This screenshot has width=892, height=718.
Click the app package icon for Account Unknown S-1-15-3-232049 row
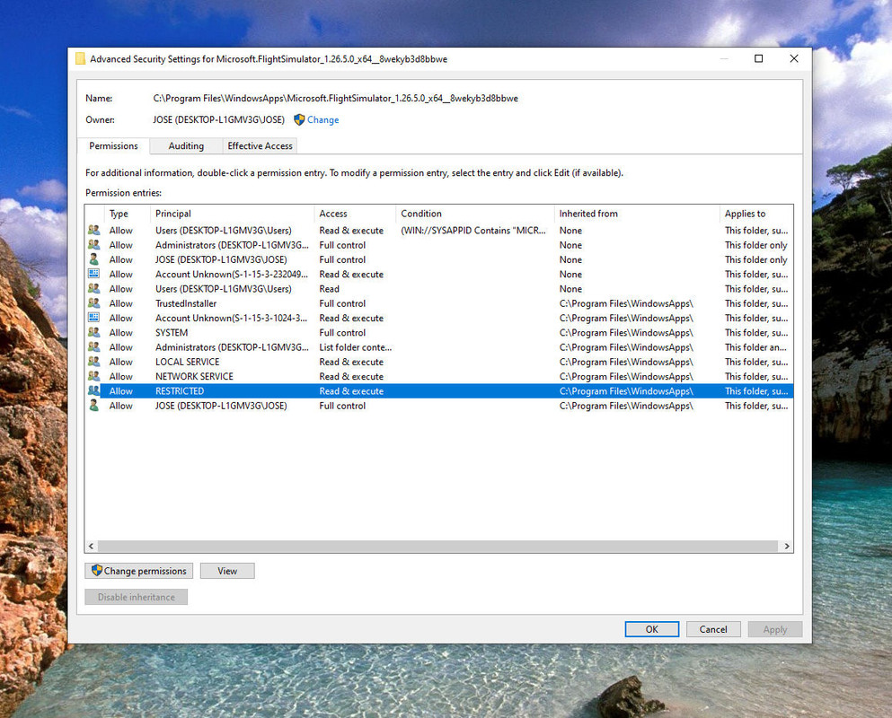pos(93,274)
